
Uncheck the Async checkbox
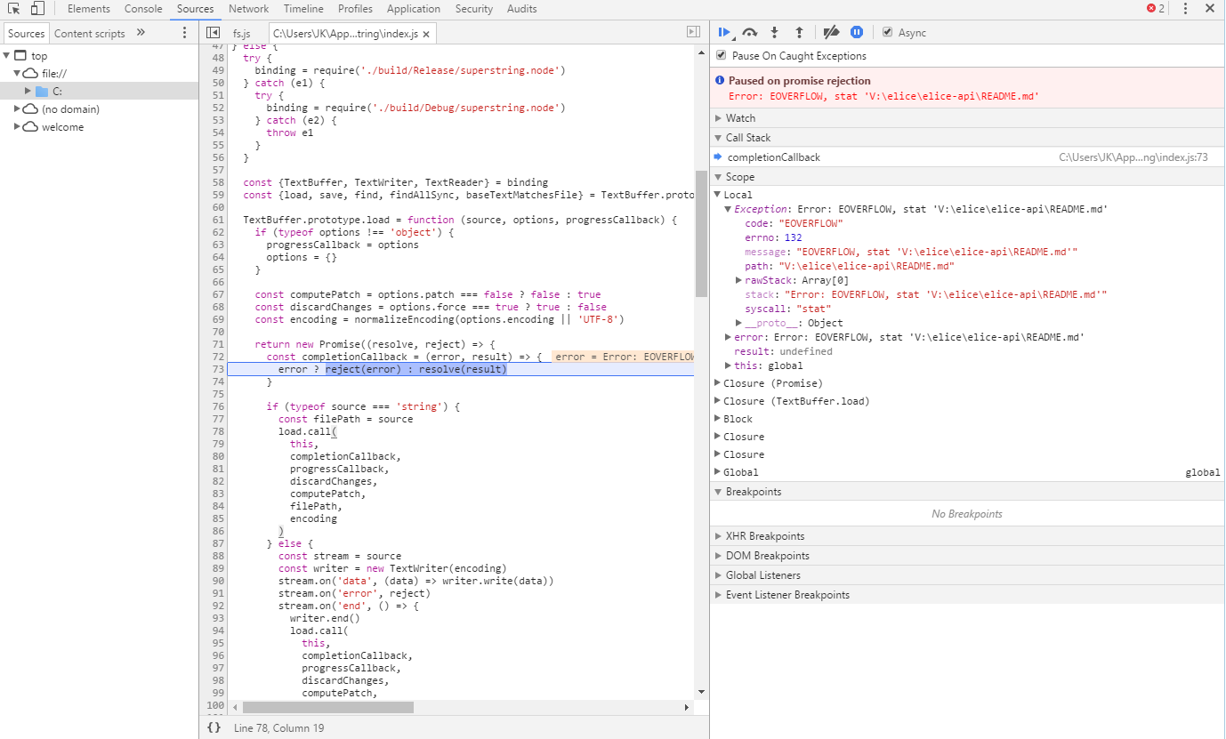tap(887, 32)
